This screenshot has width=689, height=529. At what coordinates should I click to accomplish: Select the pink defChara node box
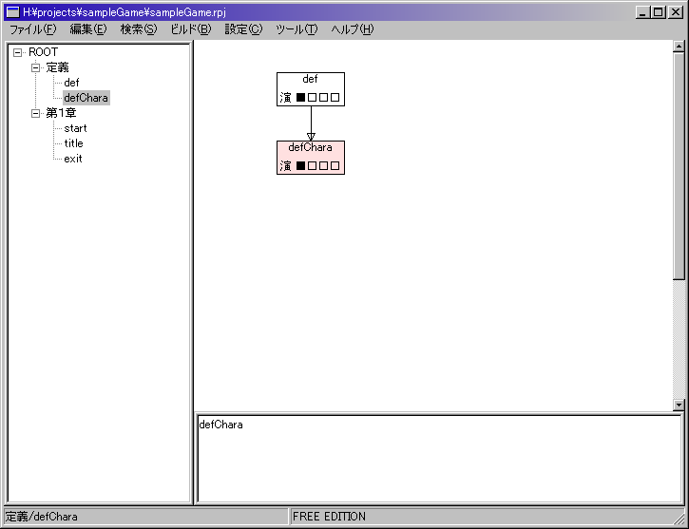[311, 158]
